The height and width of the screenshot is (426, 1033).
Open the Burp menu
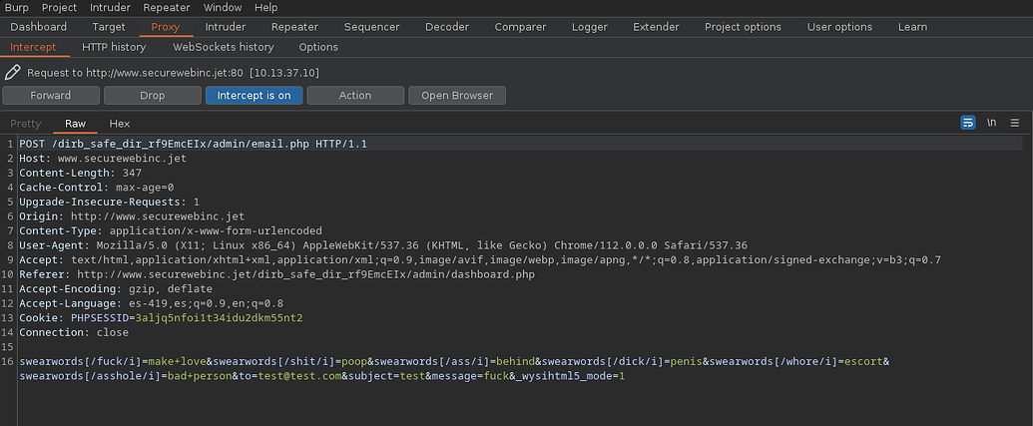(x=17, y=8)
